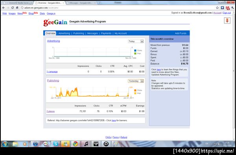Click the blue download arrow extension icon
This screenshot has width=236, height=155.
[222, 8]
